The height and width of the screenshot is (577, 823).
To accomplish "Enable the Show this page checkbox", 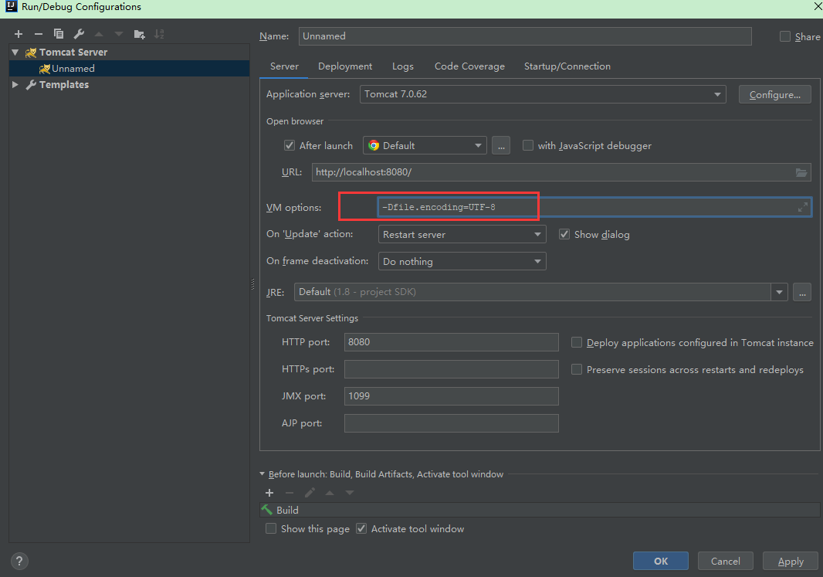I will [271, 528].
